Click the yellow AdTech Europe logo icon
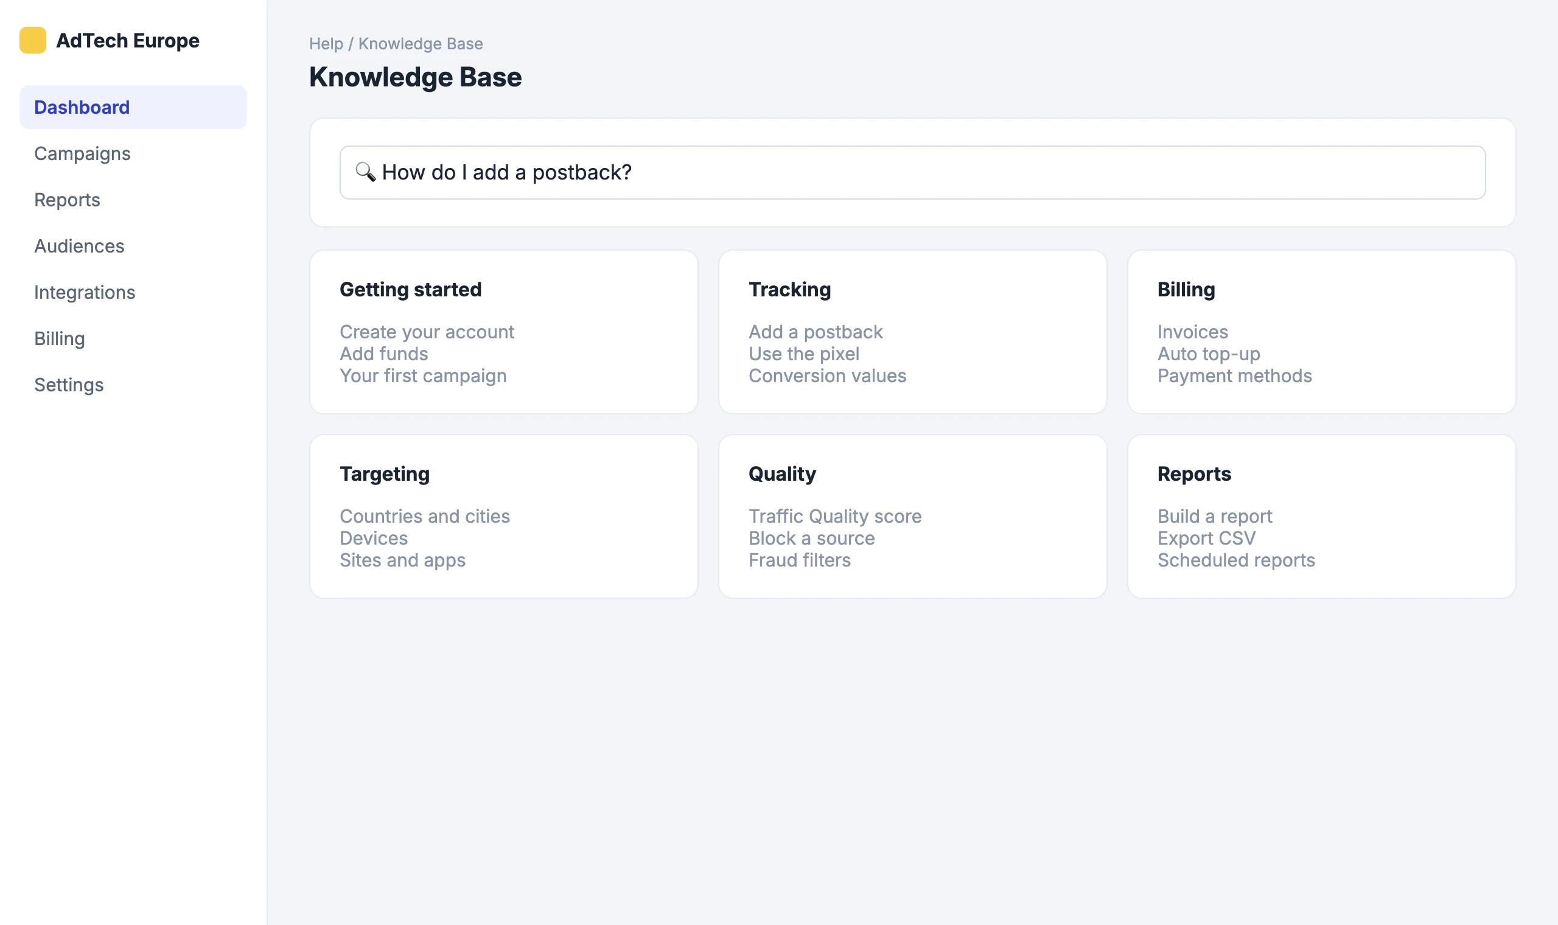This screenshot has width=1558, height=925. tap(32, 41)
